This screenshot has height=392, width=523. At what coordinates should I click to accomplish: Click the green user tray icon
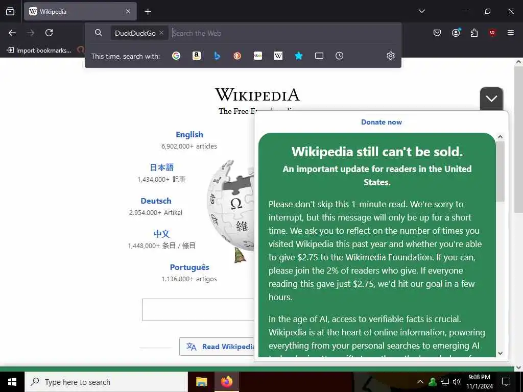[x=433, y=382]
